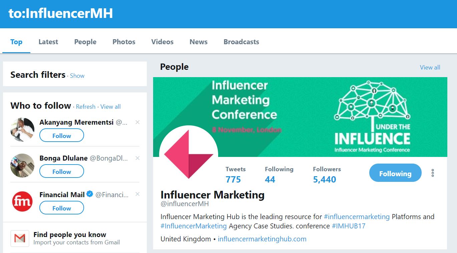Dismiss Akanyang Merementsi follow suggestion
Viewport: 457px width, 253px height.
pos(137,122)
